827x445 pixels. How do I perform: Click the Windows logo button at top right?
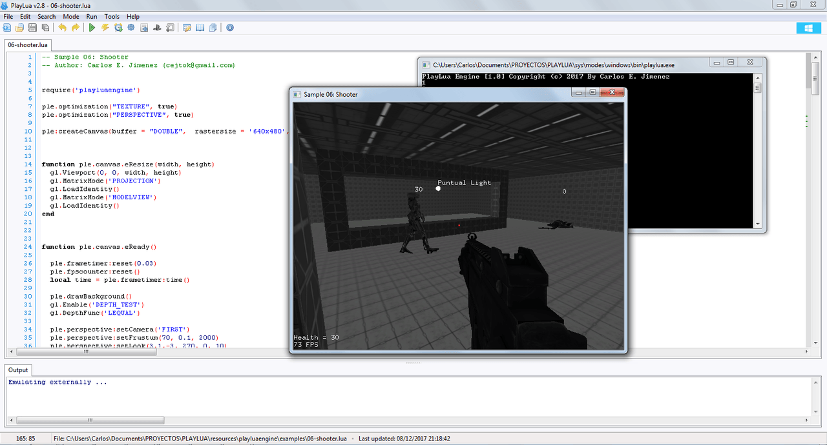click(808, 28)
